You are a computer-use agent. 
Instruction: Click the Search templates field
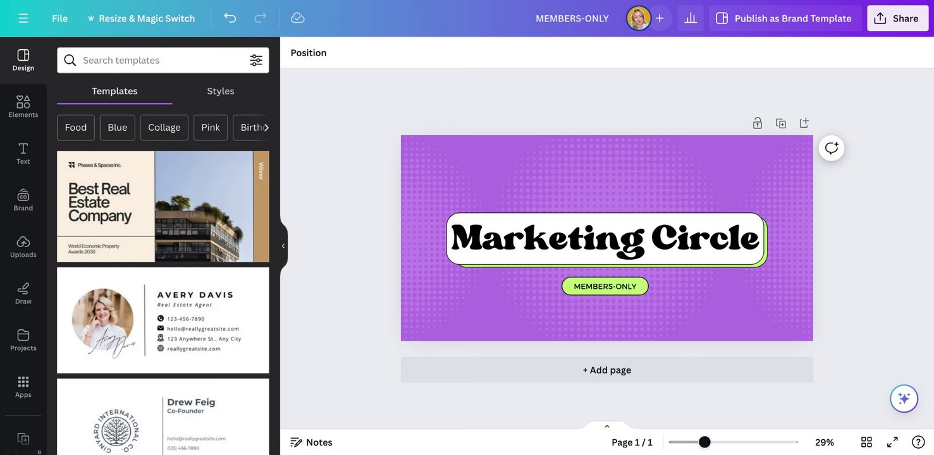(x=163, y=60)
